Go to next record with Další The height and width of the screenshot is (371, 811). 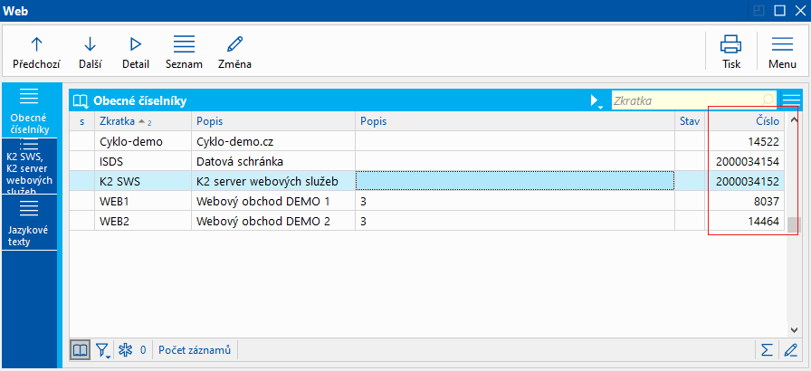coord(90,52)
